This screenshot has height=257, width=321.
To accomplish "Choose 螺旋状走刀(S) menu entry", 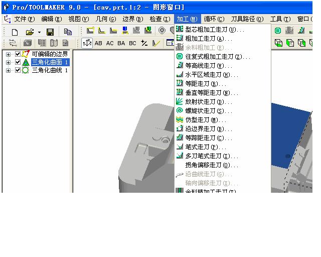I will pyautogui.click(x=223, y=110).
